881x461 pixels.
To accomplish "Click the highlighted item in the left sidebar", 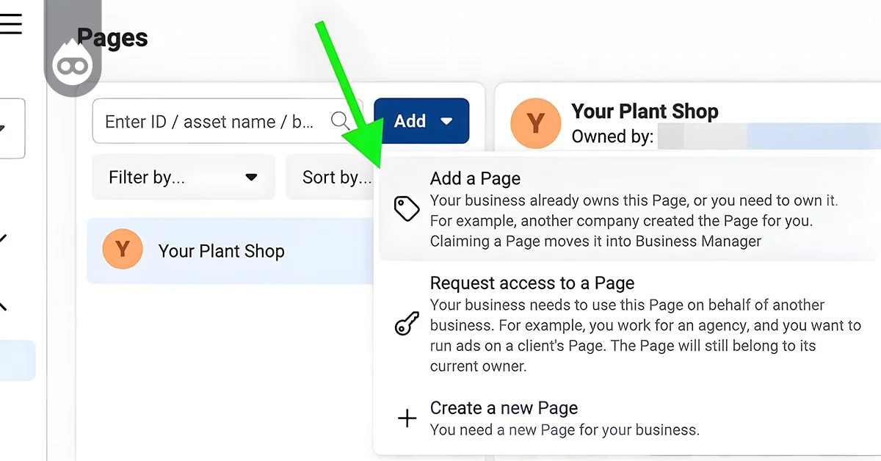I will pyautogui.click(x=16, y=360).
